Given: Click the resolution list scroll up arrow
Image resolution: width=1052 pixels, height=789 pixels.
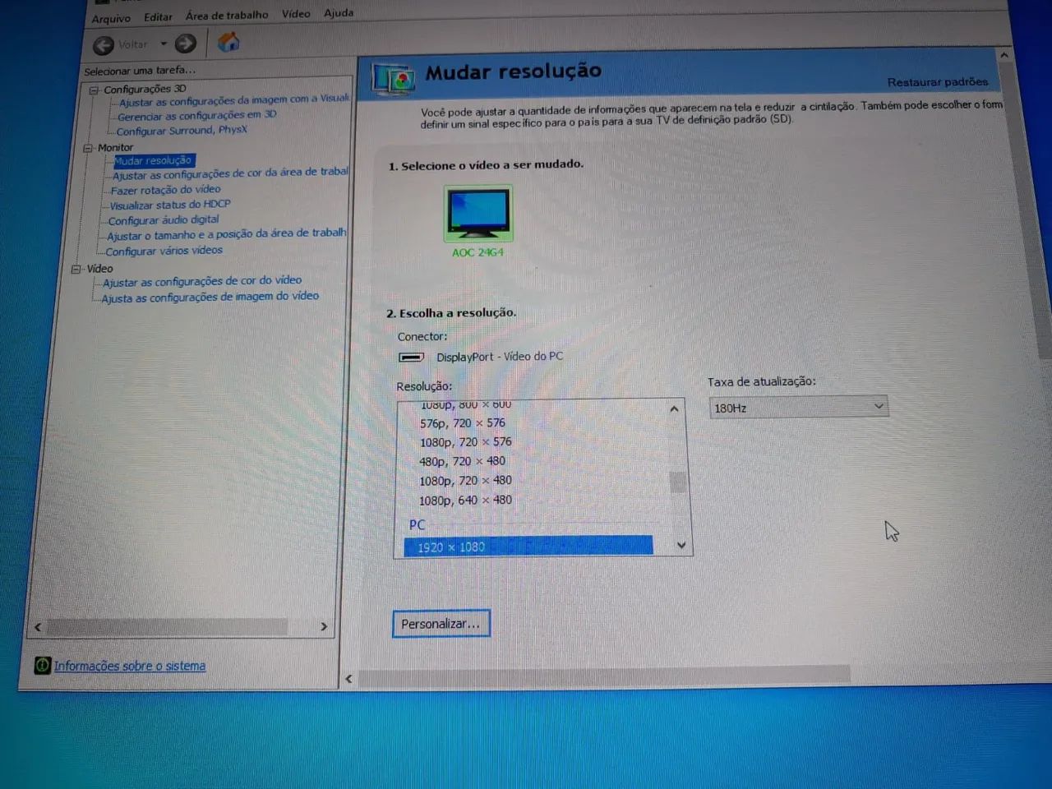Looking at the screenshot, I should 674,408.
